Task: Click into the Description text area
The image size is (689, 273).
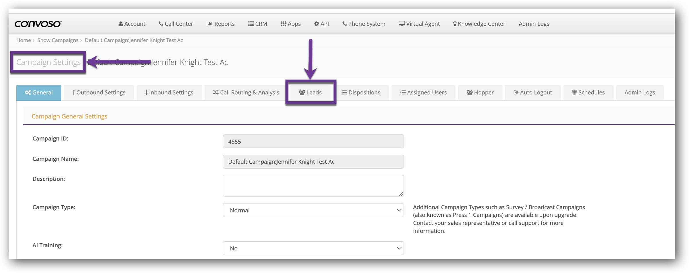Action: coord(313,186)
